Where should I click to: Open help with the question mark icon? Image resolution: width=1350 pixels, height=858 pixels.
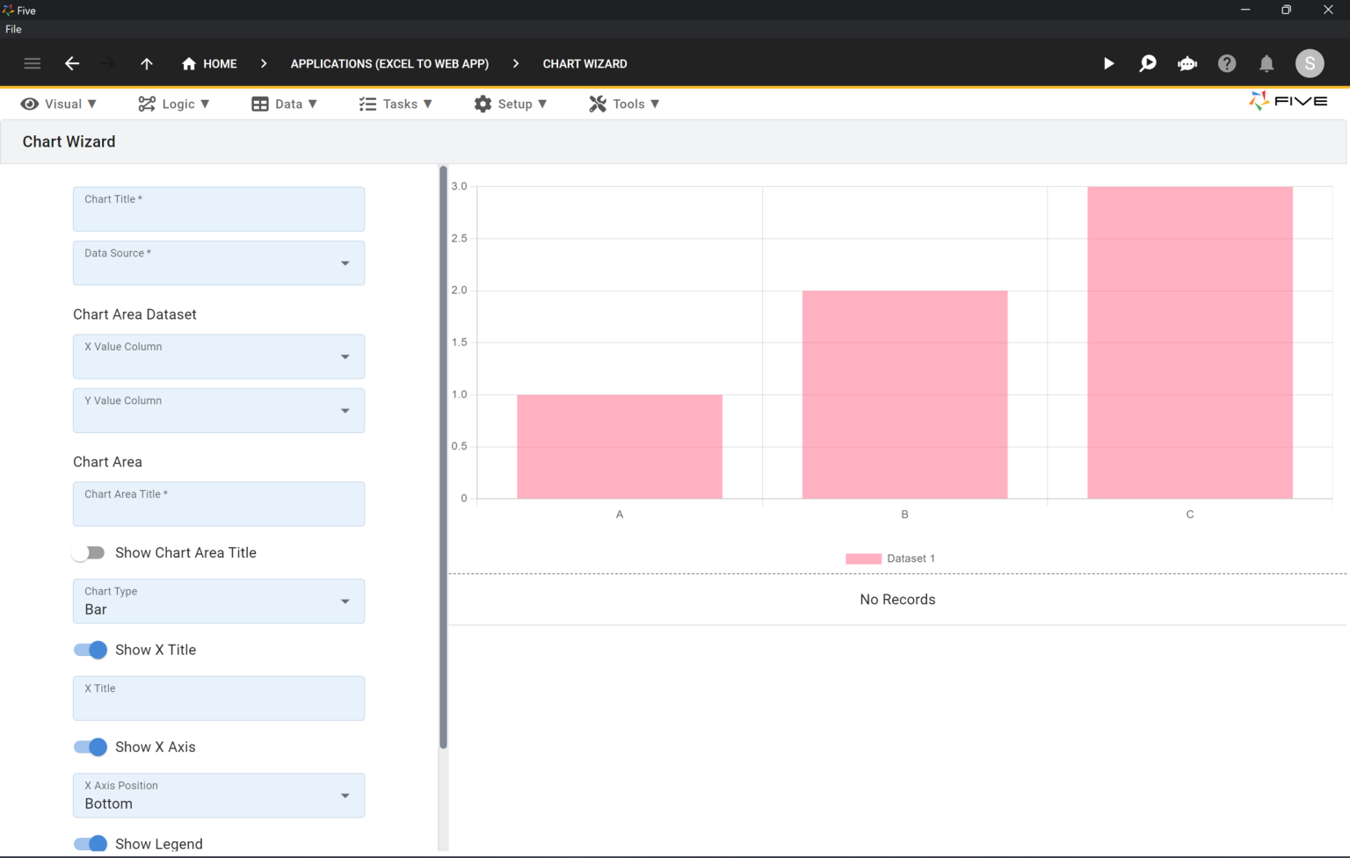(x=1227, y=63)
